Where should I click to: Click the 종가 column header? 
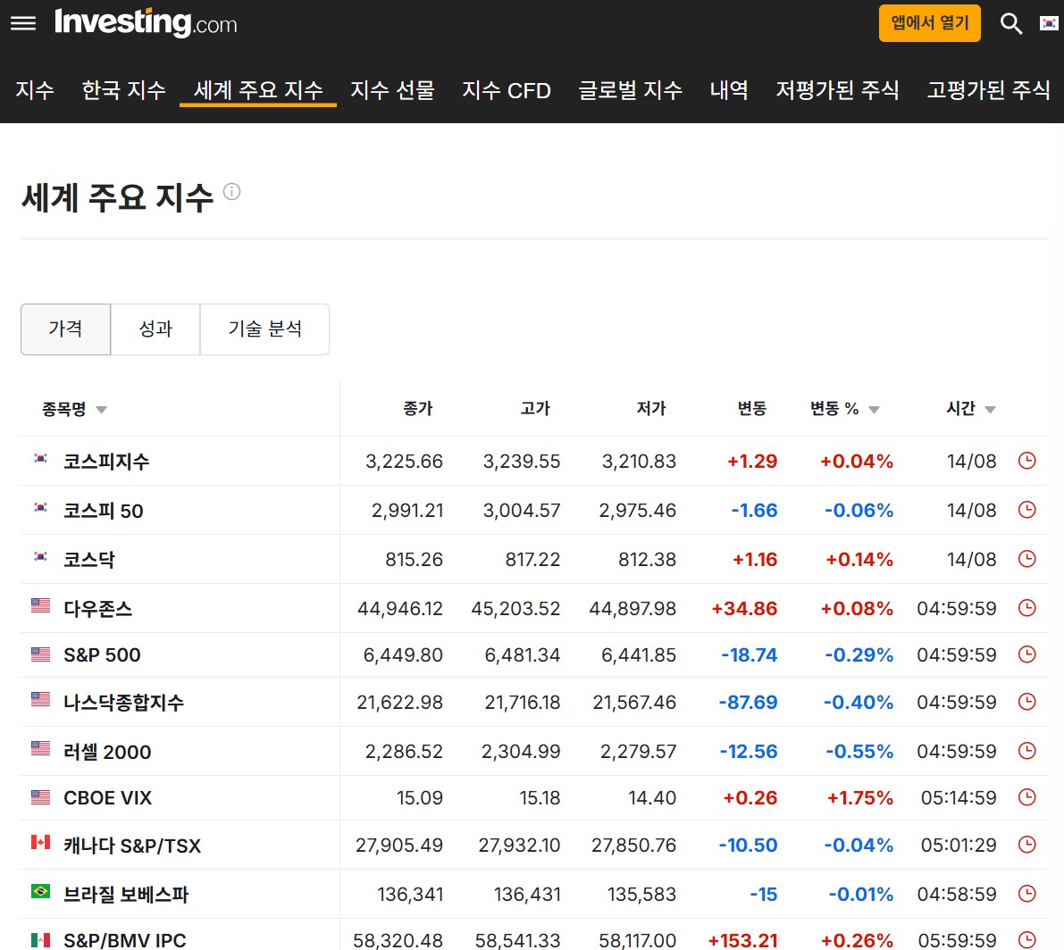tap(418, 408)
